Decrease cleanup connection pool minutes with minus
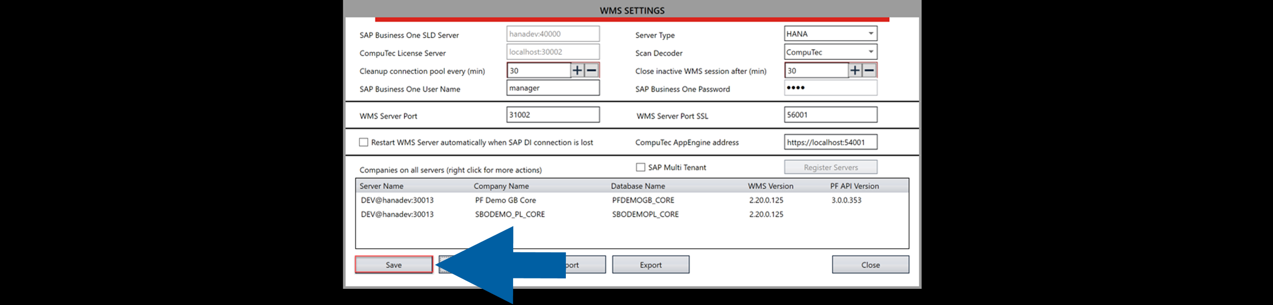1273x305 pixels. (x=591, y=70)
